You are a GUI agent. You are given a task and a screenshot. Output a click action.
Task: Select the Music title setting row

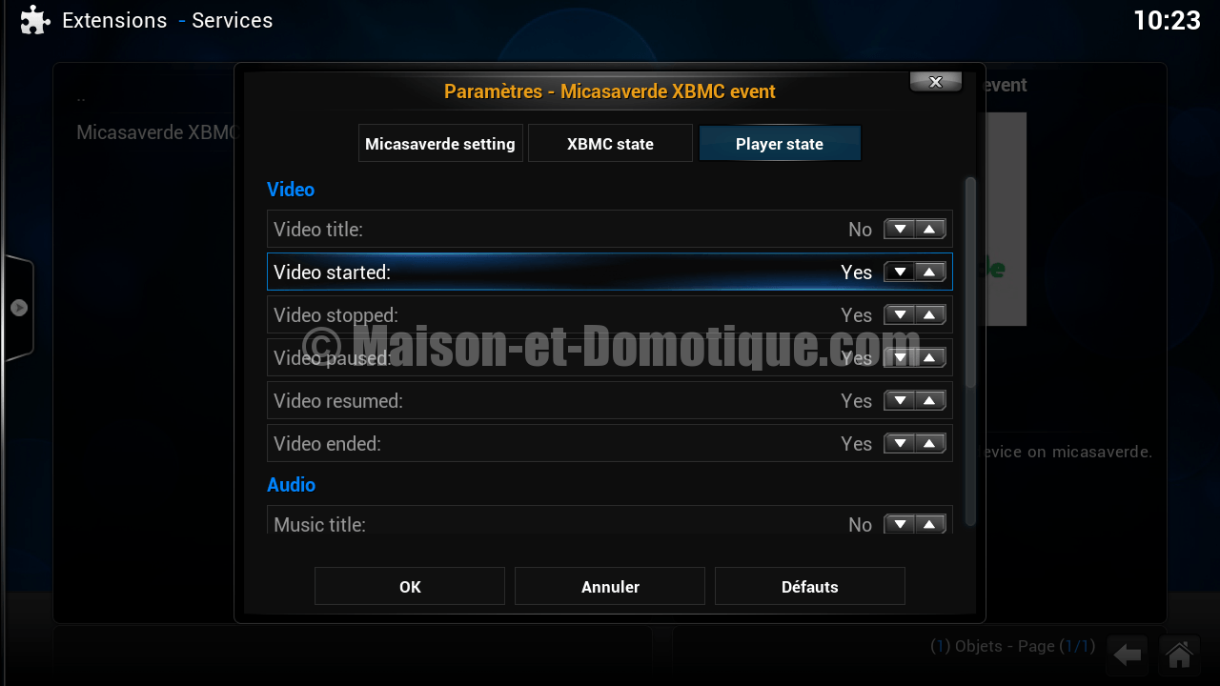(x=610, y=520)
